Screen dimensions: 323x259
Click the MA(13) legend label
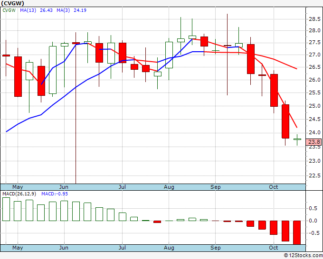(x=28, y=10)
